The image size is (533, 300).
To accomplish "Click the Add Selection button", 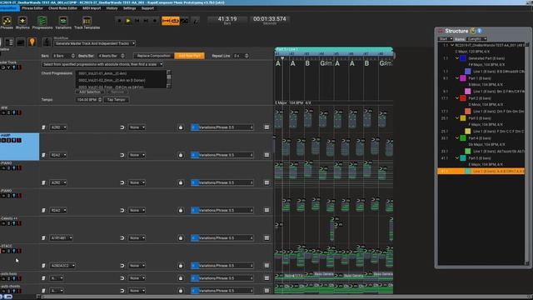I will point(90,92).
